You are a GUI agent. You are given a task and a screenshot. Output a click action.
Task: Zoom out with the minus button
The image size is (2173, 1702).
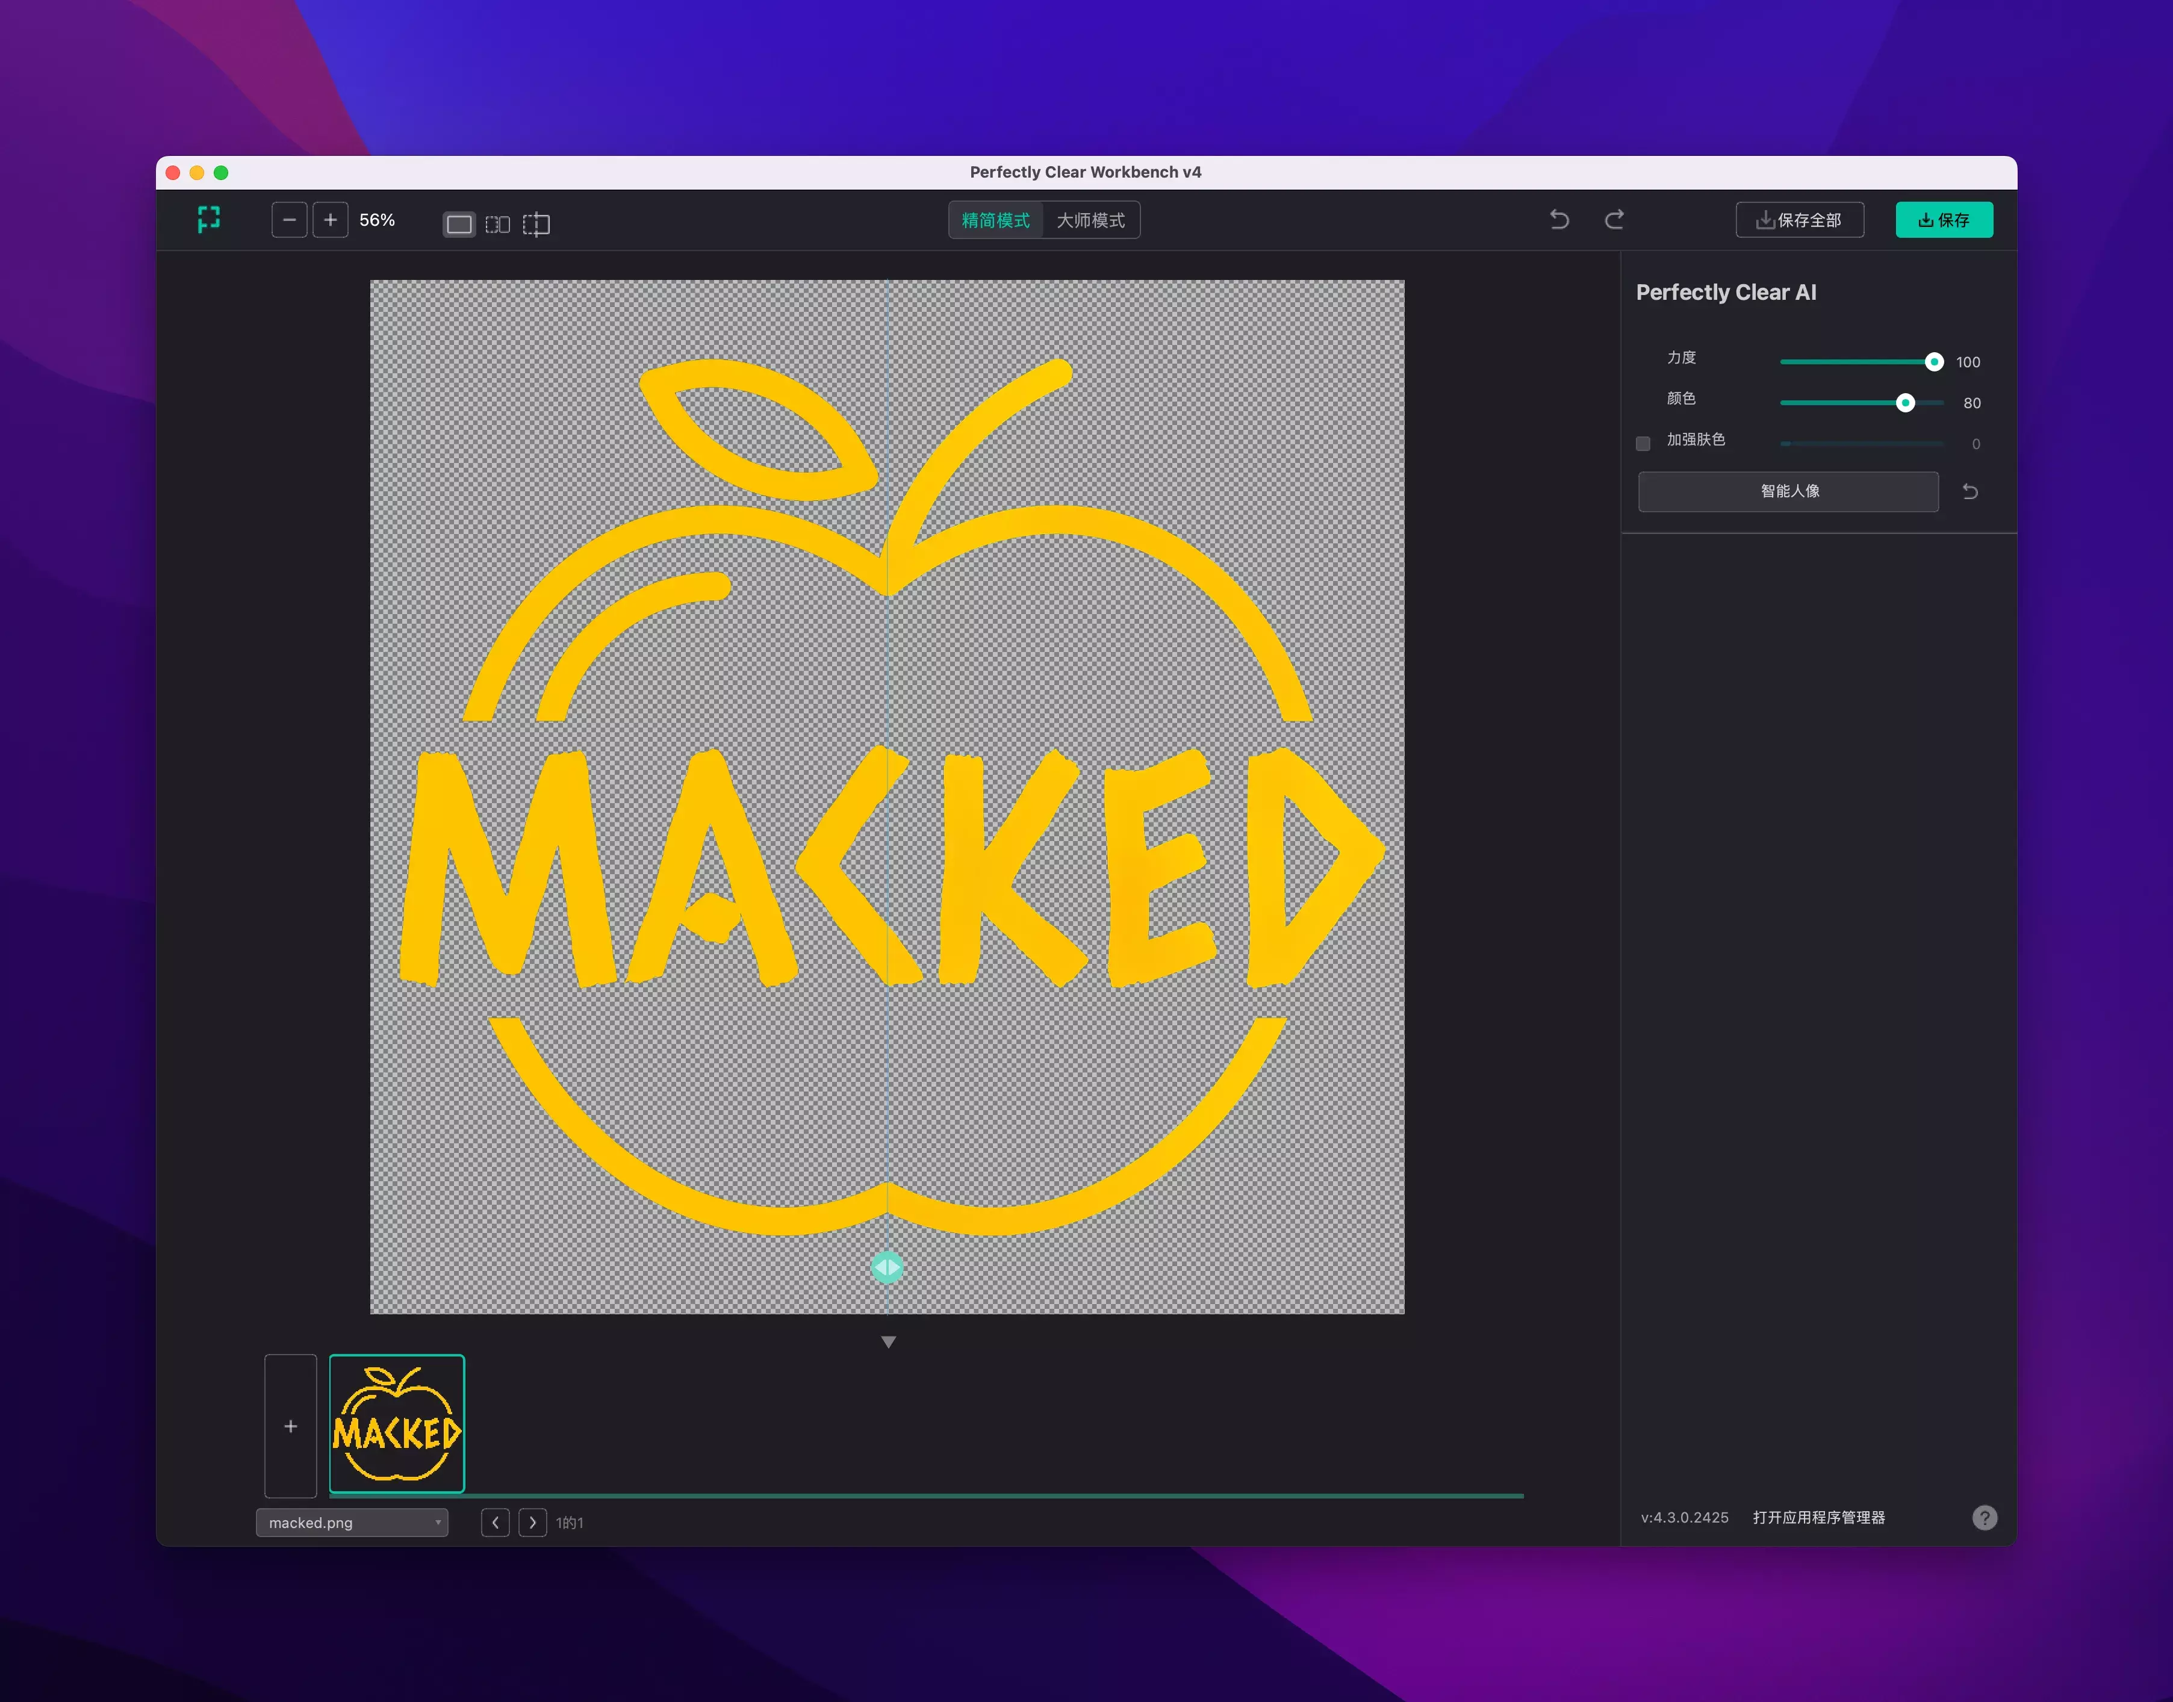tap(289, 220)
